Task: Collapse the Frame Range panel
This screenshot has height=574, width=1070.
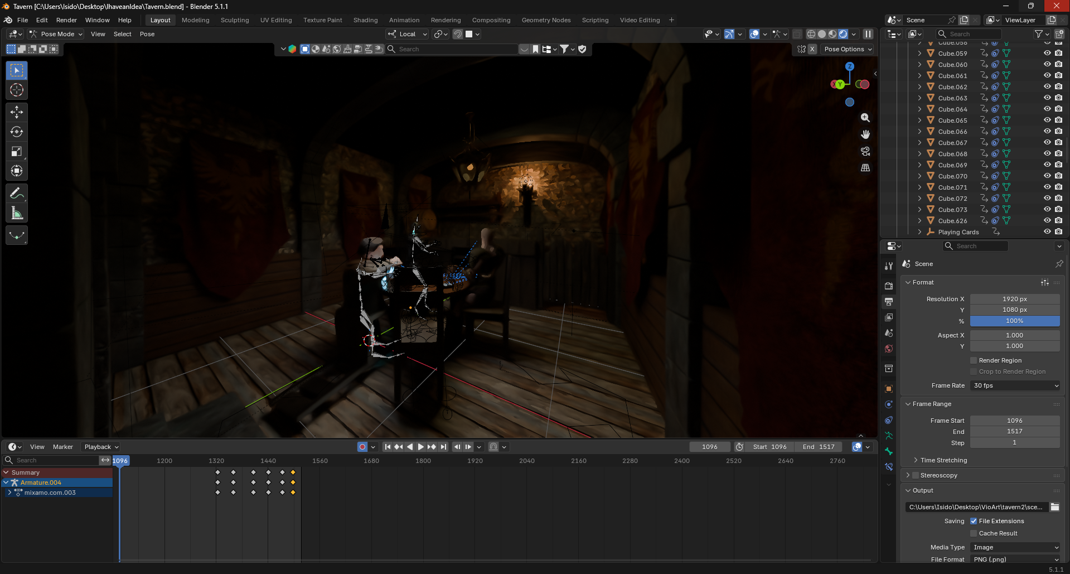Action: [908, 404]
